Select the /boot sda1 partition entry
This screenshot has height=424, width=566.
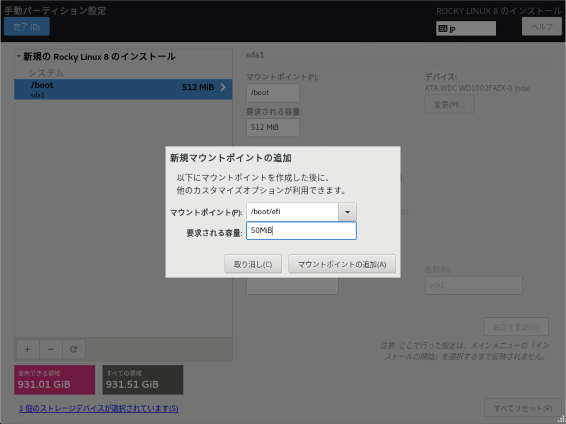(111, 89)
